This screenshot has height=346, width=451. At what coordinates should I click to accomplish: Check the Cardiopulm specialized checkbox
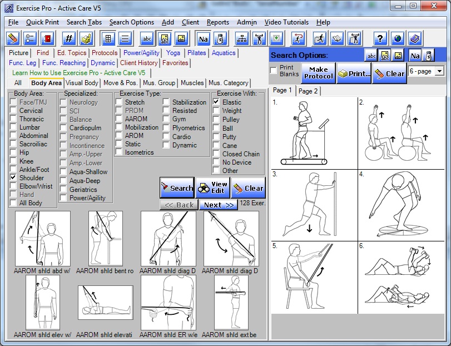pos(63,128)
